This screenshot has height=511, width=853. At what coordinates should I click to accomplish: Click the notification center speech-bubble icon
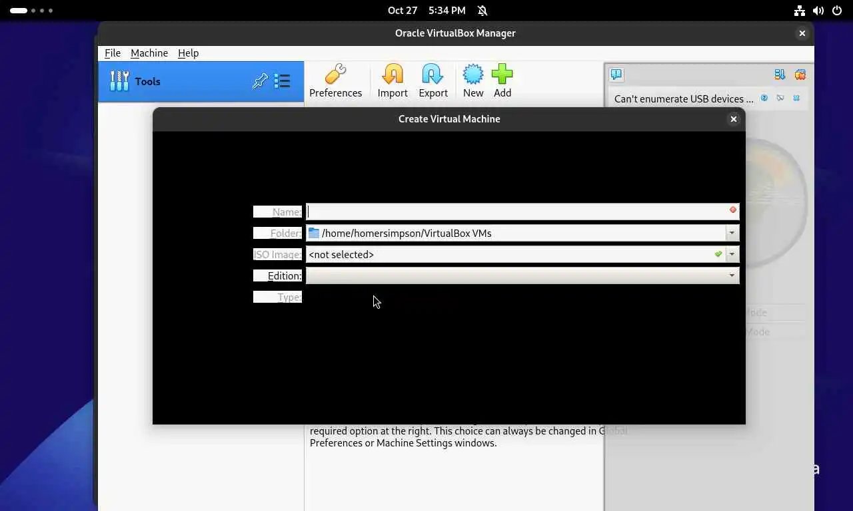[616, 75]
